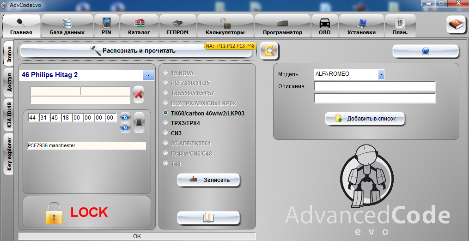Click the first Описание input field
The height and width of the screenshot is (241, 469).
click(x=375, y=86)
